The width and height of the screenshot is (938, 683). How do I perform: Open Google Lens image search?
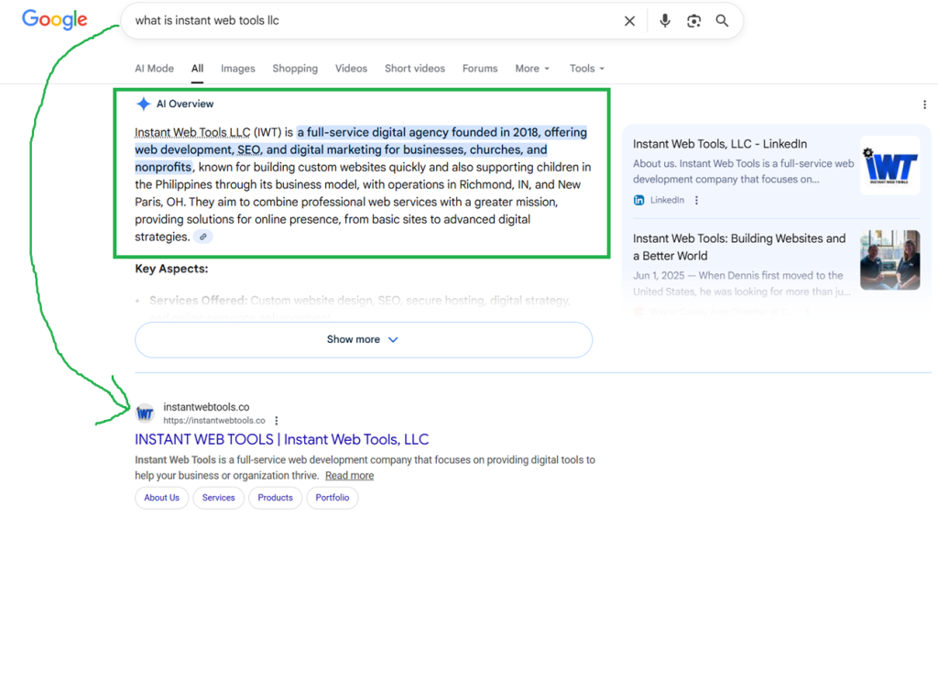pos(693,20)
